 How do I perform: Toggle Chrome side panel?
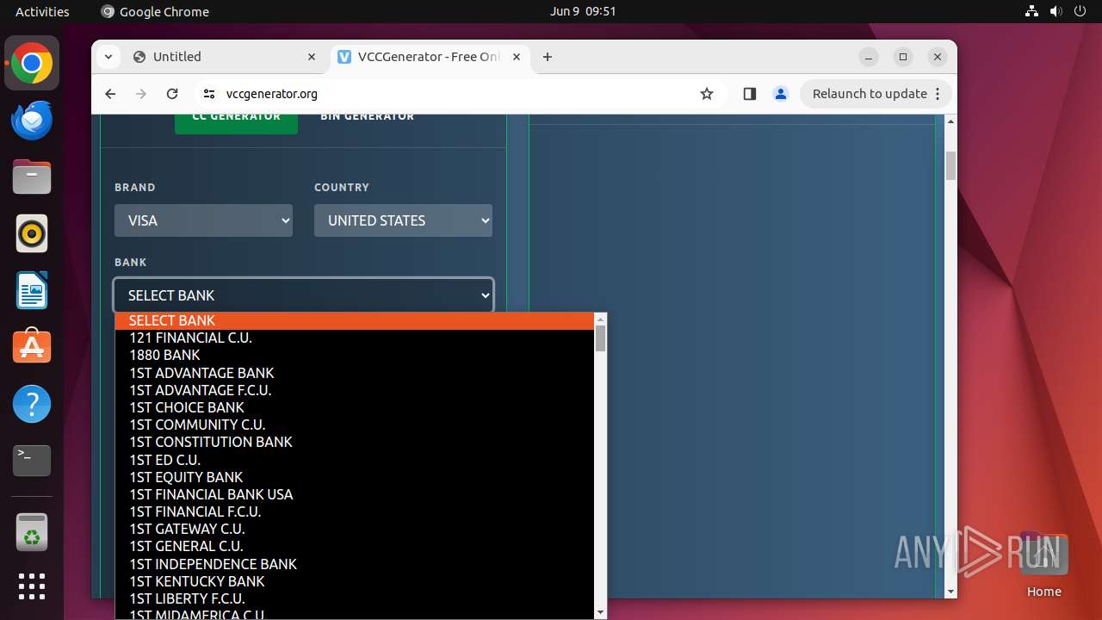[749, 94]
